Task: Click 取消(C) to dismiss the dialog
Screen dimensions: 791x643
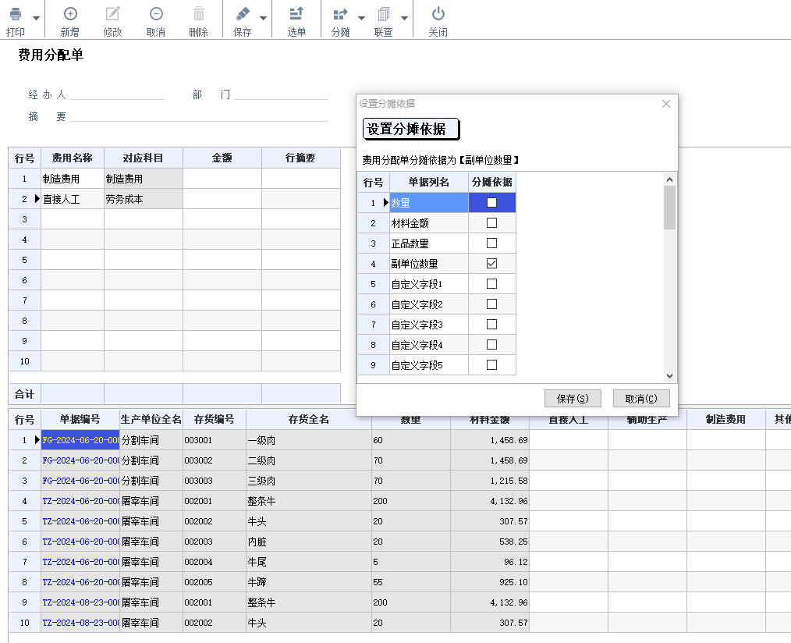Action: click(x=641, y=398)
